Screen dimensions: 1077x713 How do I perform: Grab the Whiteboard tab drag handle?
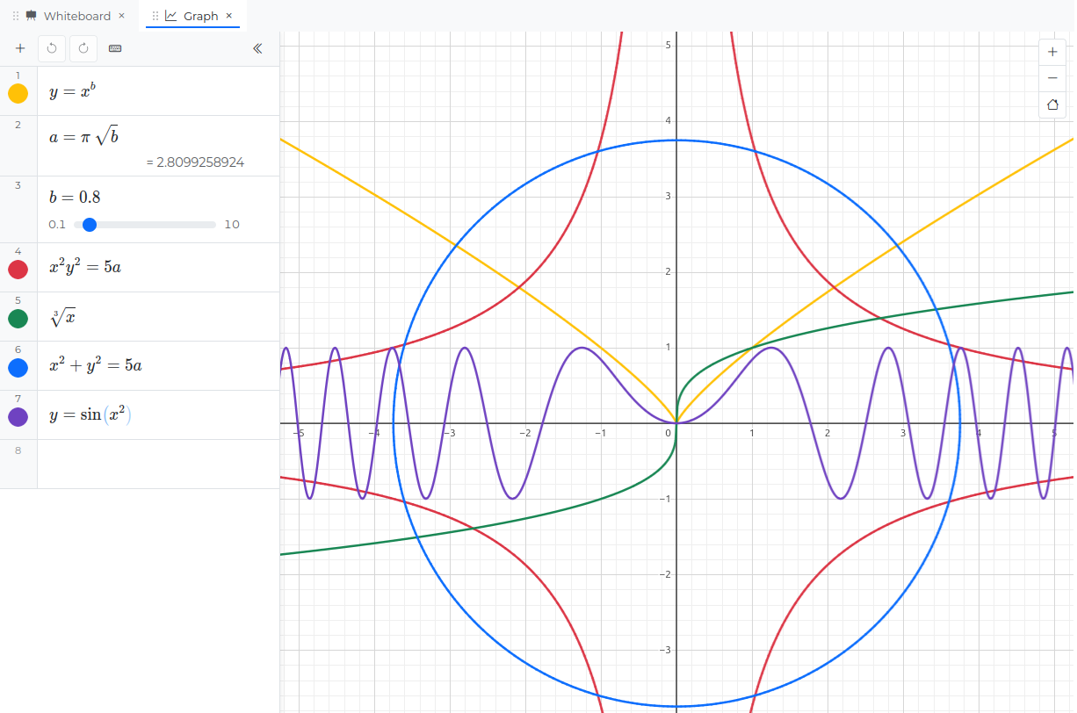[x=16, y=16]
